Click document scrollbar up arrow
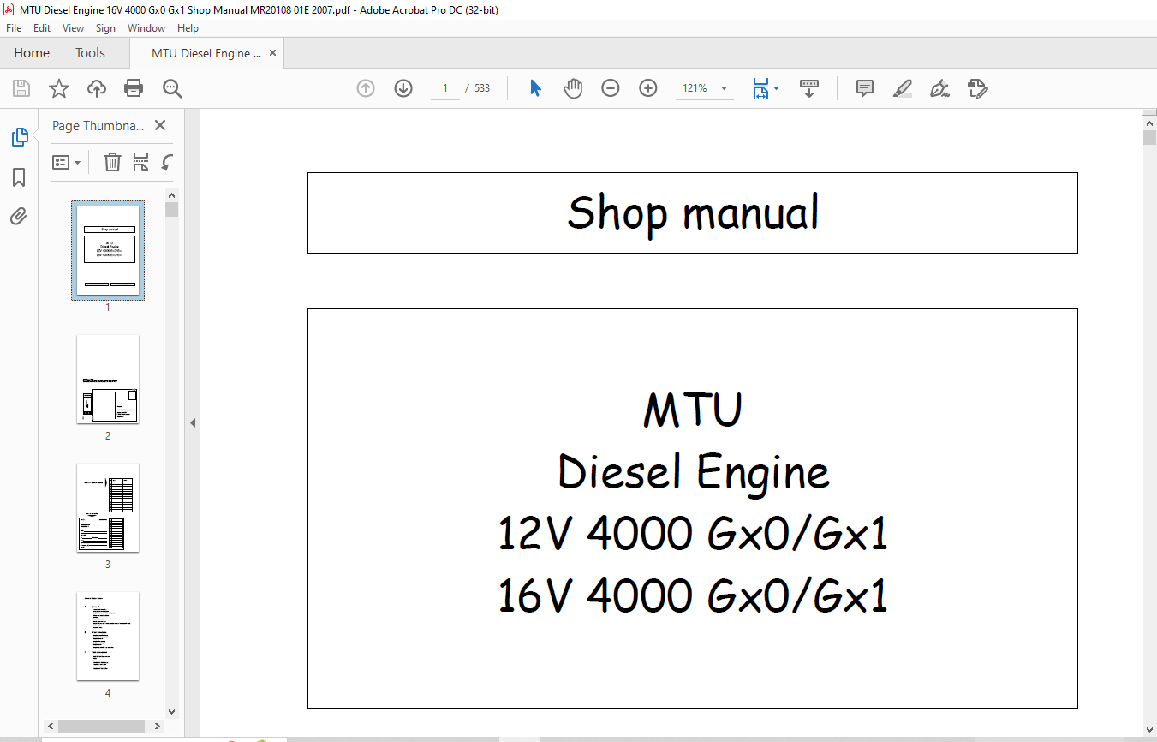1157x742 pixels. (x=1149, y=122)
